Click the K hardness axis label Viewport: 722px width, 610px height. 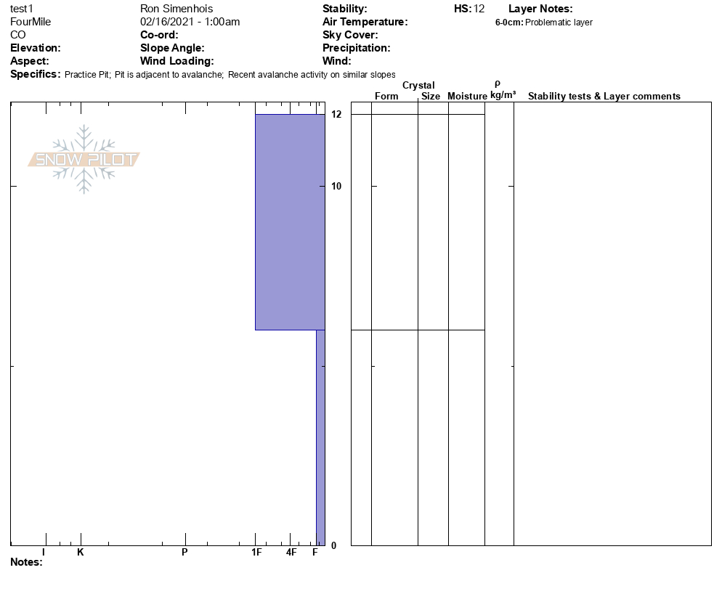click(81, 553)
